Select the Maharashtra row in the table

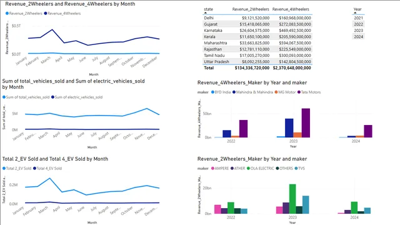pos(257,43)
